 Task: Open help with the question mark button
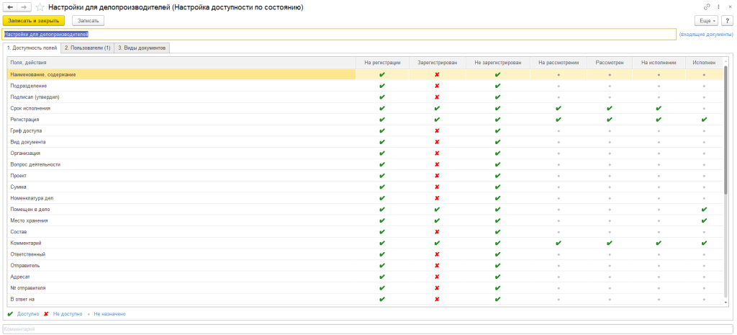coord(728,21)
